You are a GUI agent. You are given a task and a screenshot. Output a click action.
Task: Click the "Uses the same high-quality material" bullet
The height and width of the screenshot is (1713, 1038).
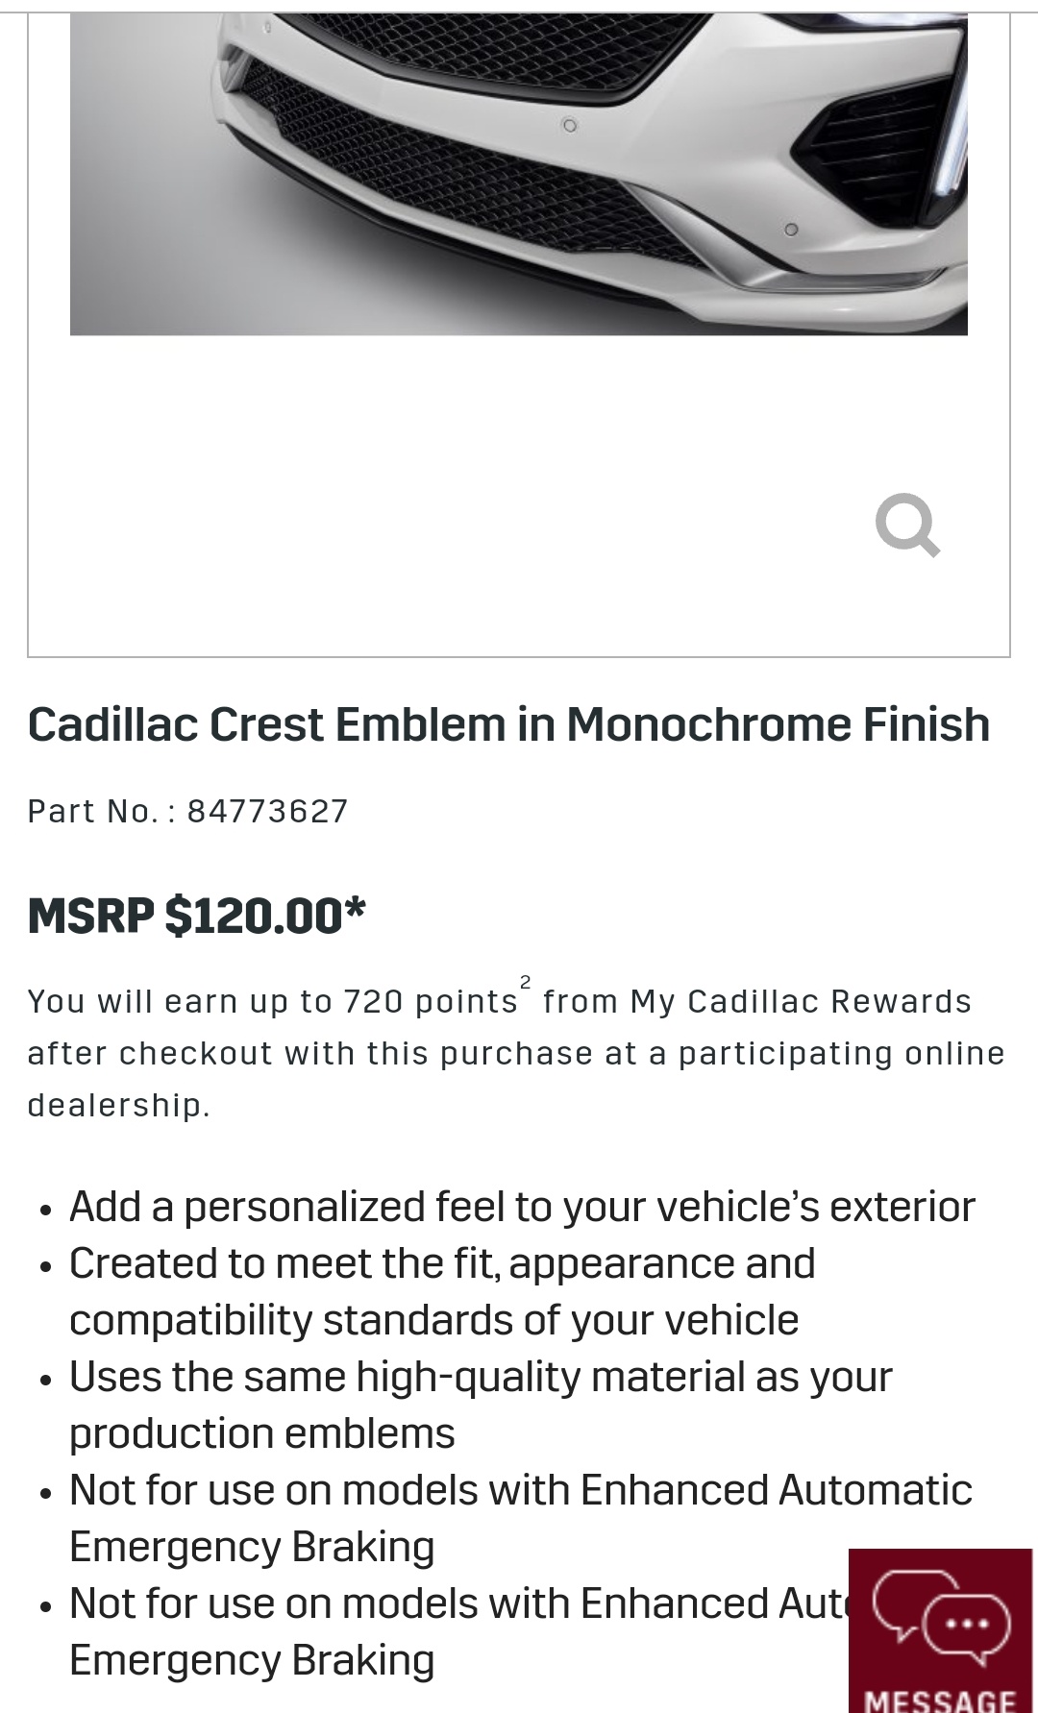point(481,1377)
